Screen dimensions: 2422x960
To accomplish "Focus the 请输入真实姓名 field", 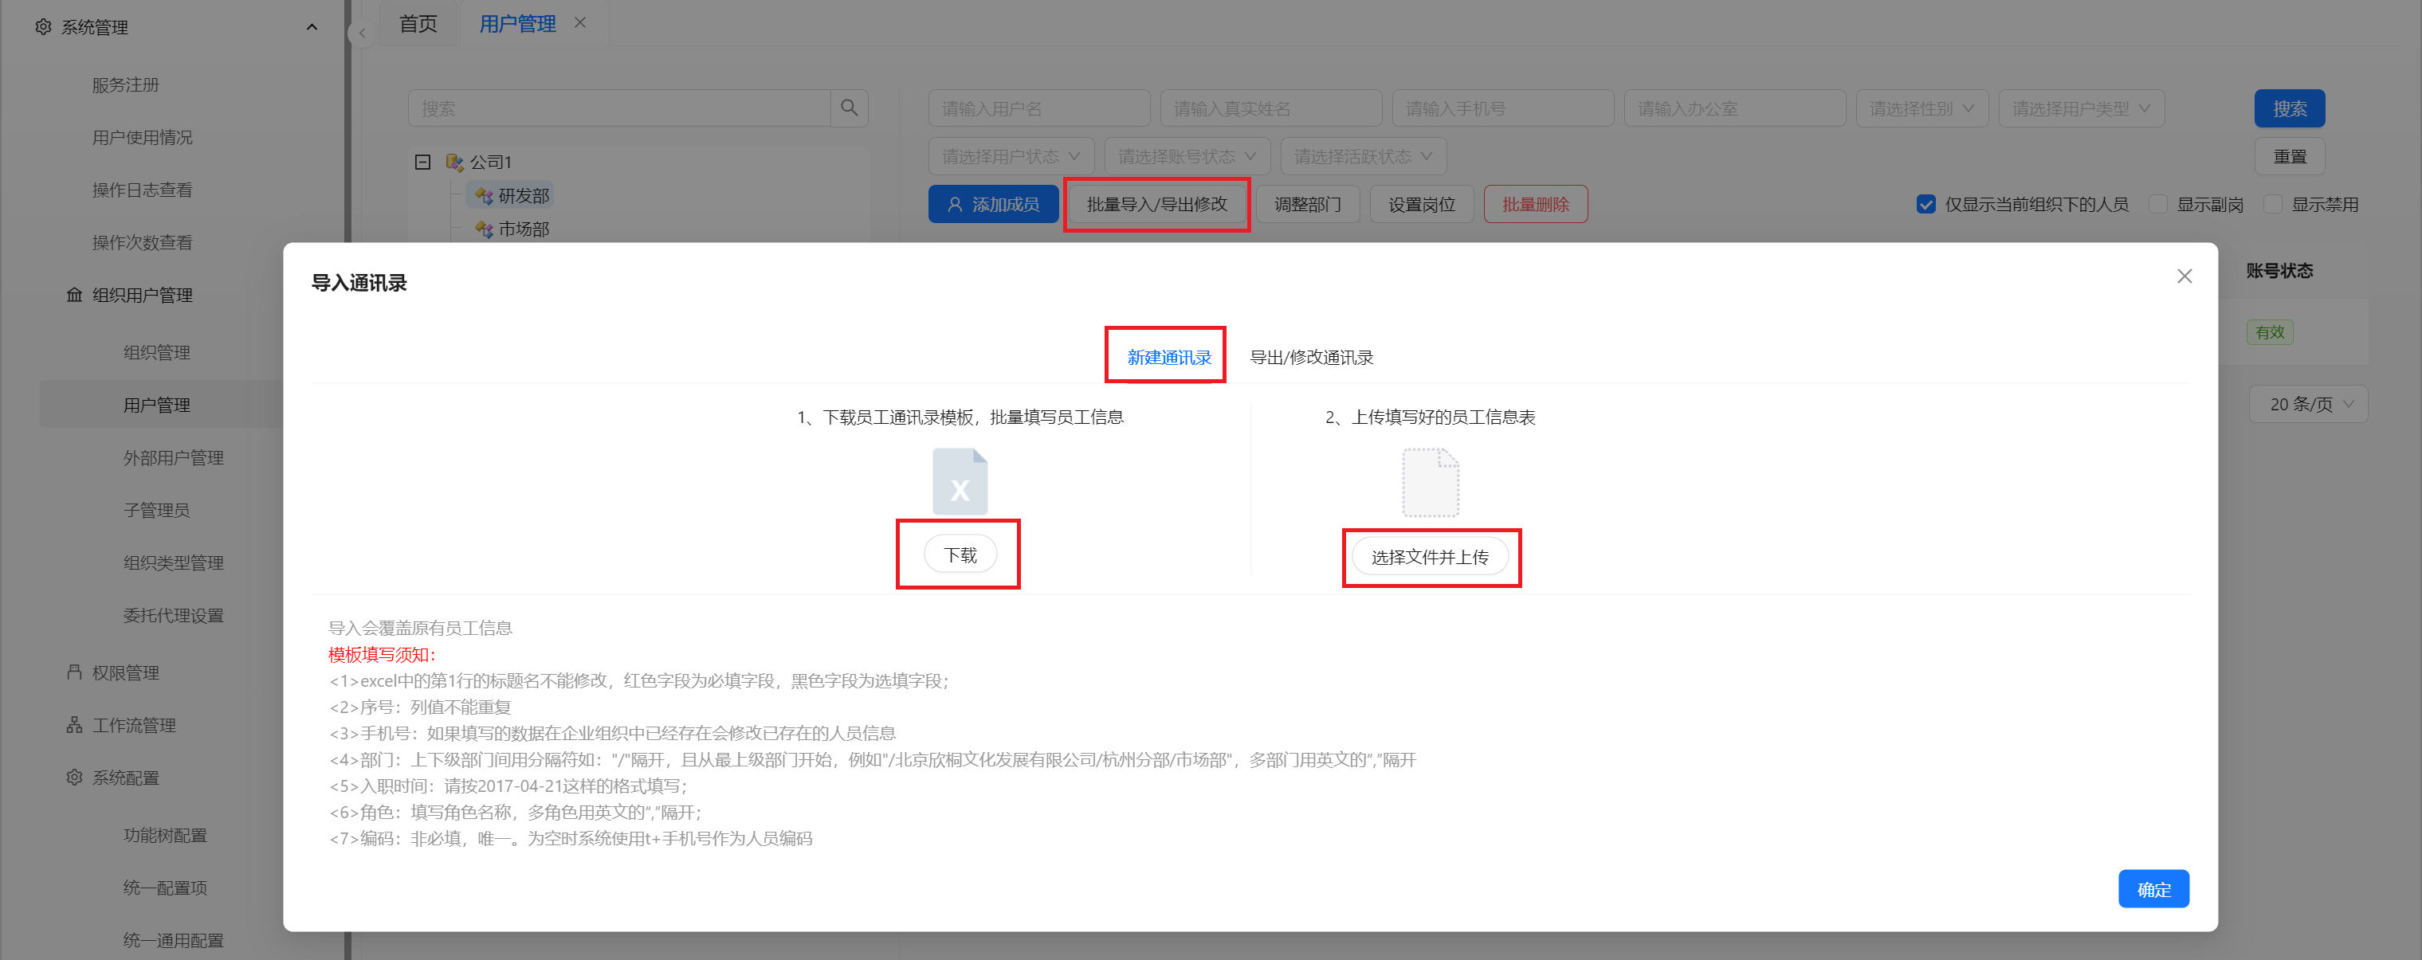I will click(x=1270, y=108).
